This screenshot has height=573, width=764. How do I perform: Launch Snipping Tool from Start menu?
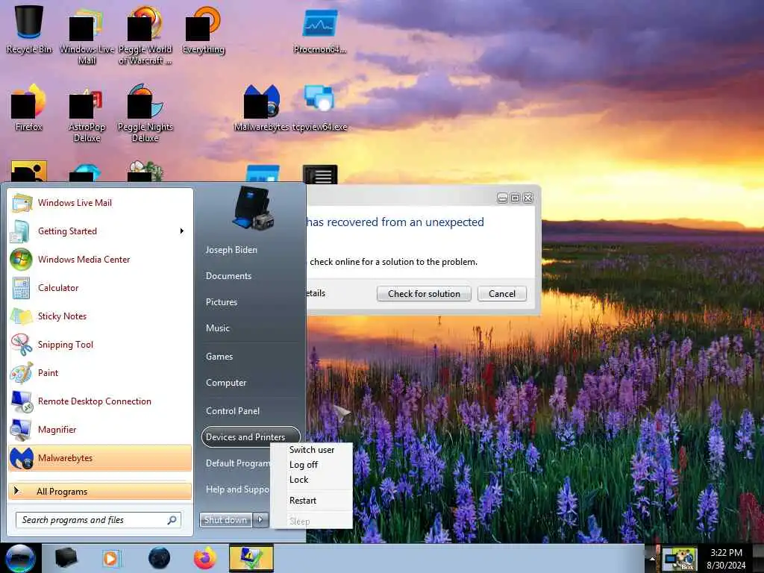[x=101, y=344]
